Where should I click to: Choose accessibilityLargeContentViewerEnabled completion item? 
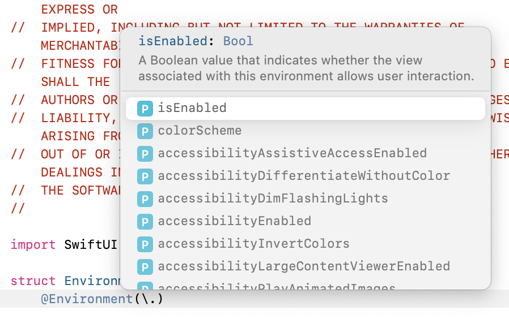pyautogui.click(x=305, y=267)
